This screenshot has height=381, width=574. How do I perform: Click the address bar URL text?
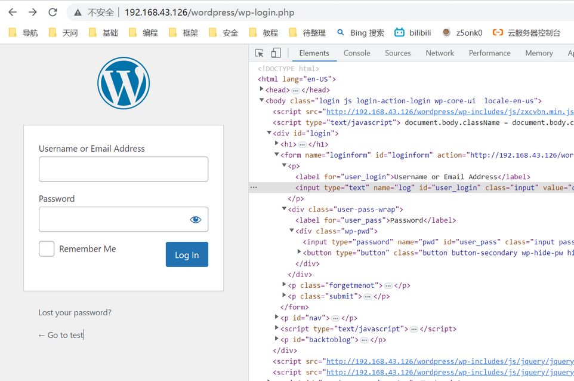click(209, 13)
